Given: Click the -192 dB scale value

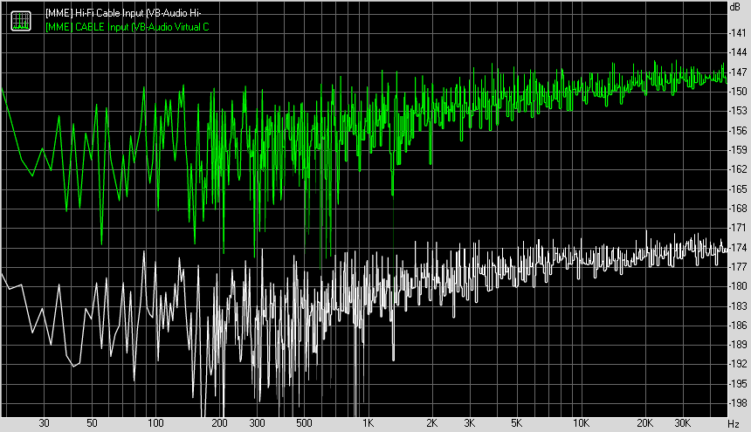Looking at the screenshot, I should pos(738,364).
